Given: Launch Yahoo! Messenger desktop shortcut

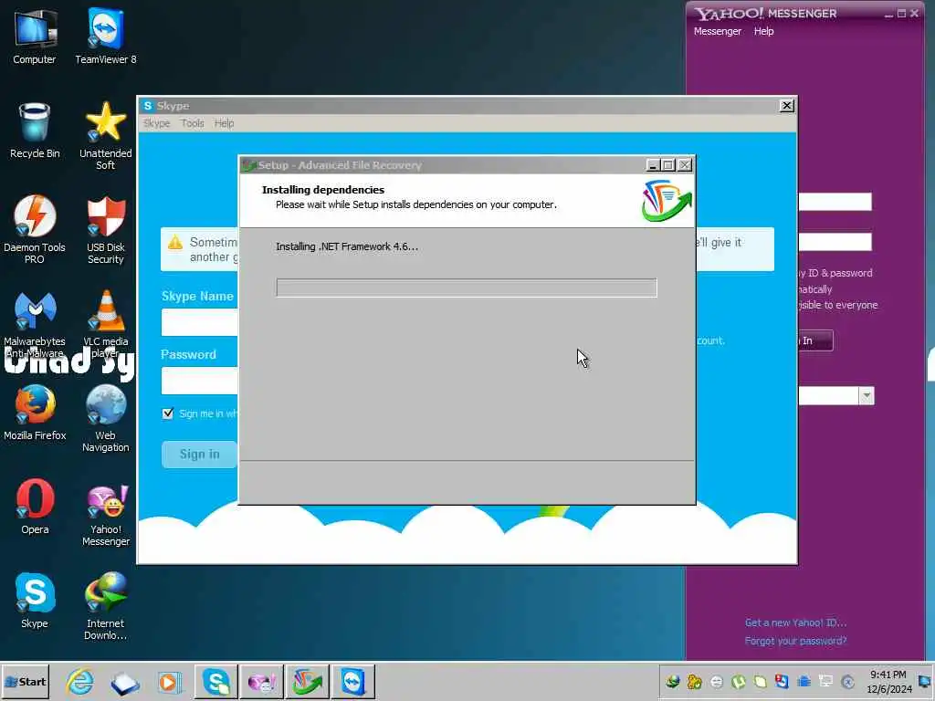Looking at the screenshot, I should click(x=106, y=513).
